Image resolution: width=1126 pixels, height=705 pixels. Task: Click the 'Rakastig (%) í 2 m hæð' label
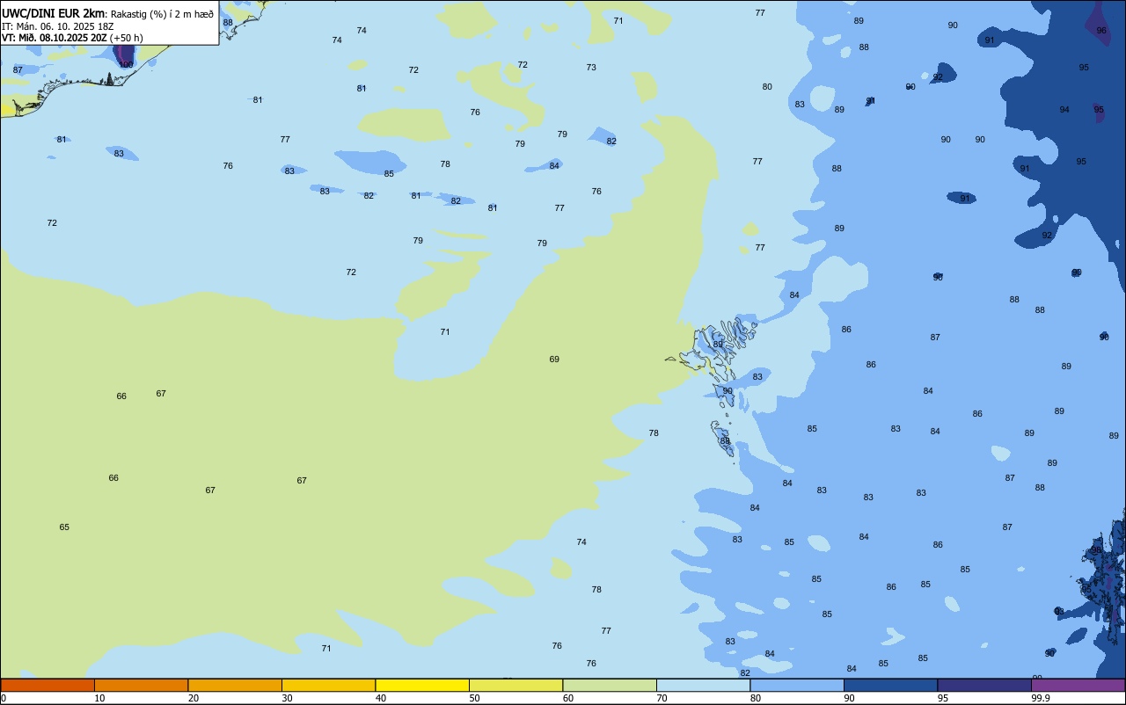pos(162,14)
